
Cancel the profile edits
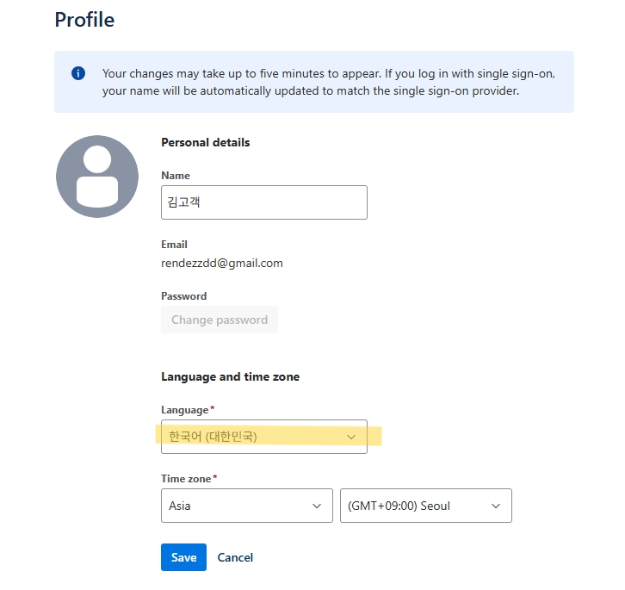coord(235,557)
